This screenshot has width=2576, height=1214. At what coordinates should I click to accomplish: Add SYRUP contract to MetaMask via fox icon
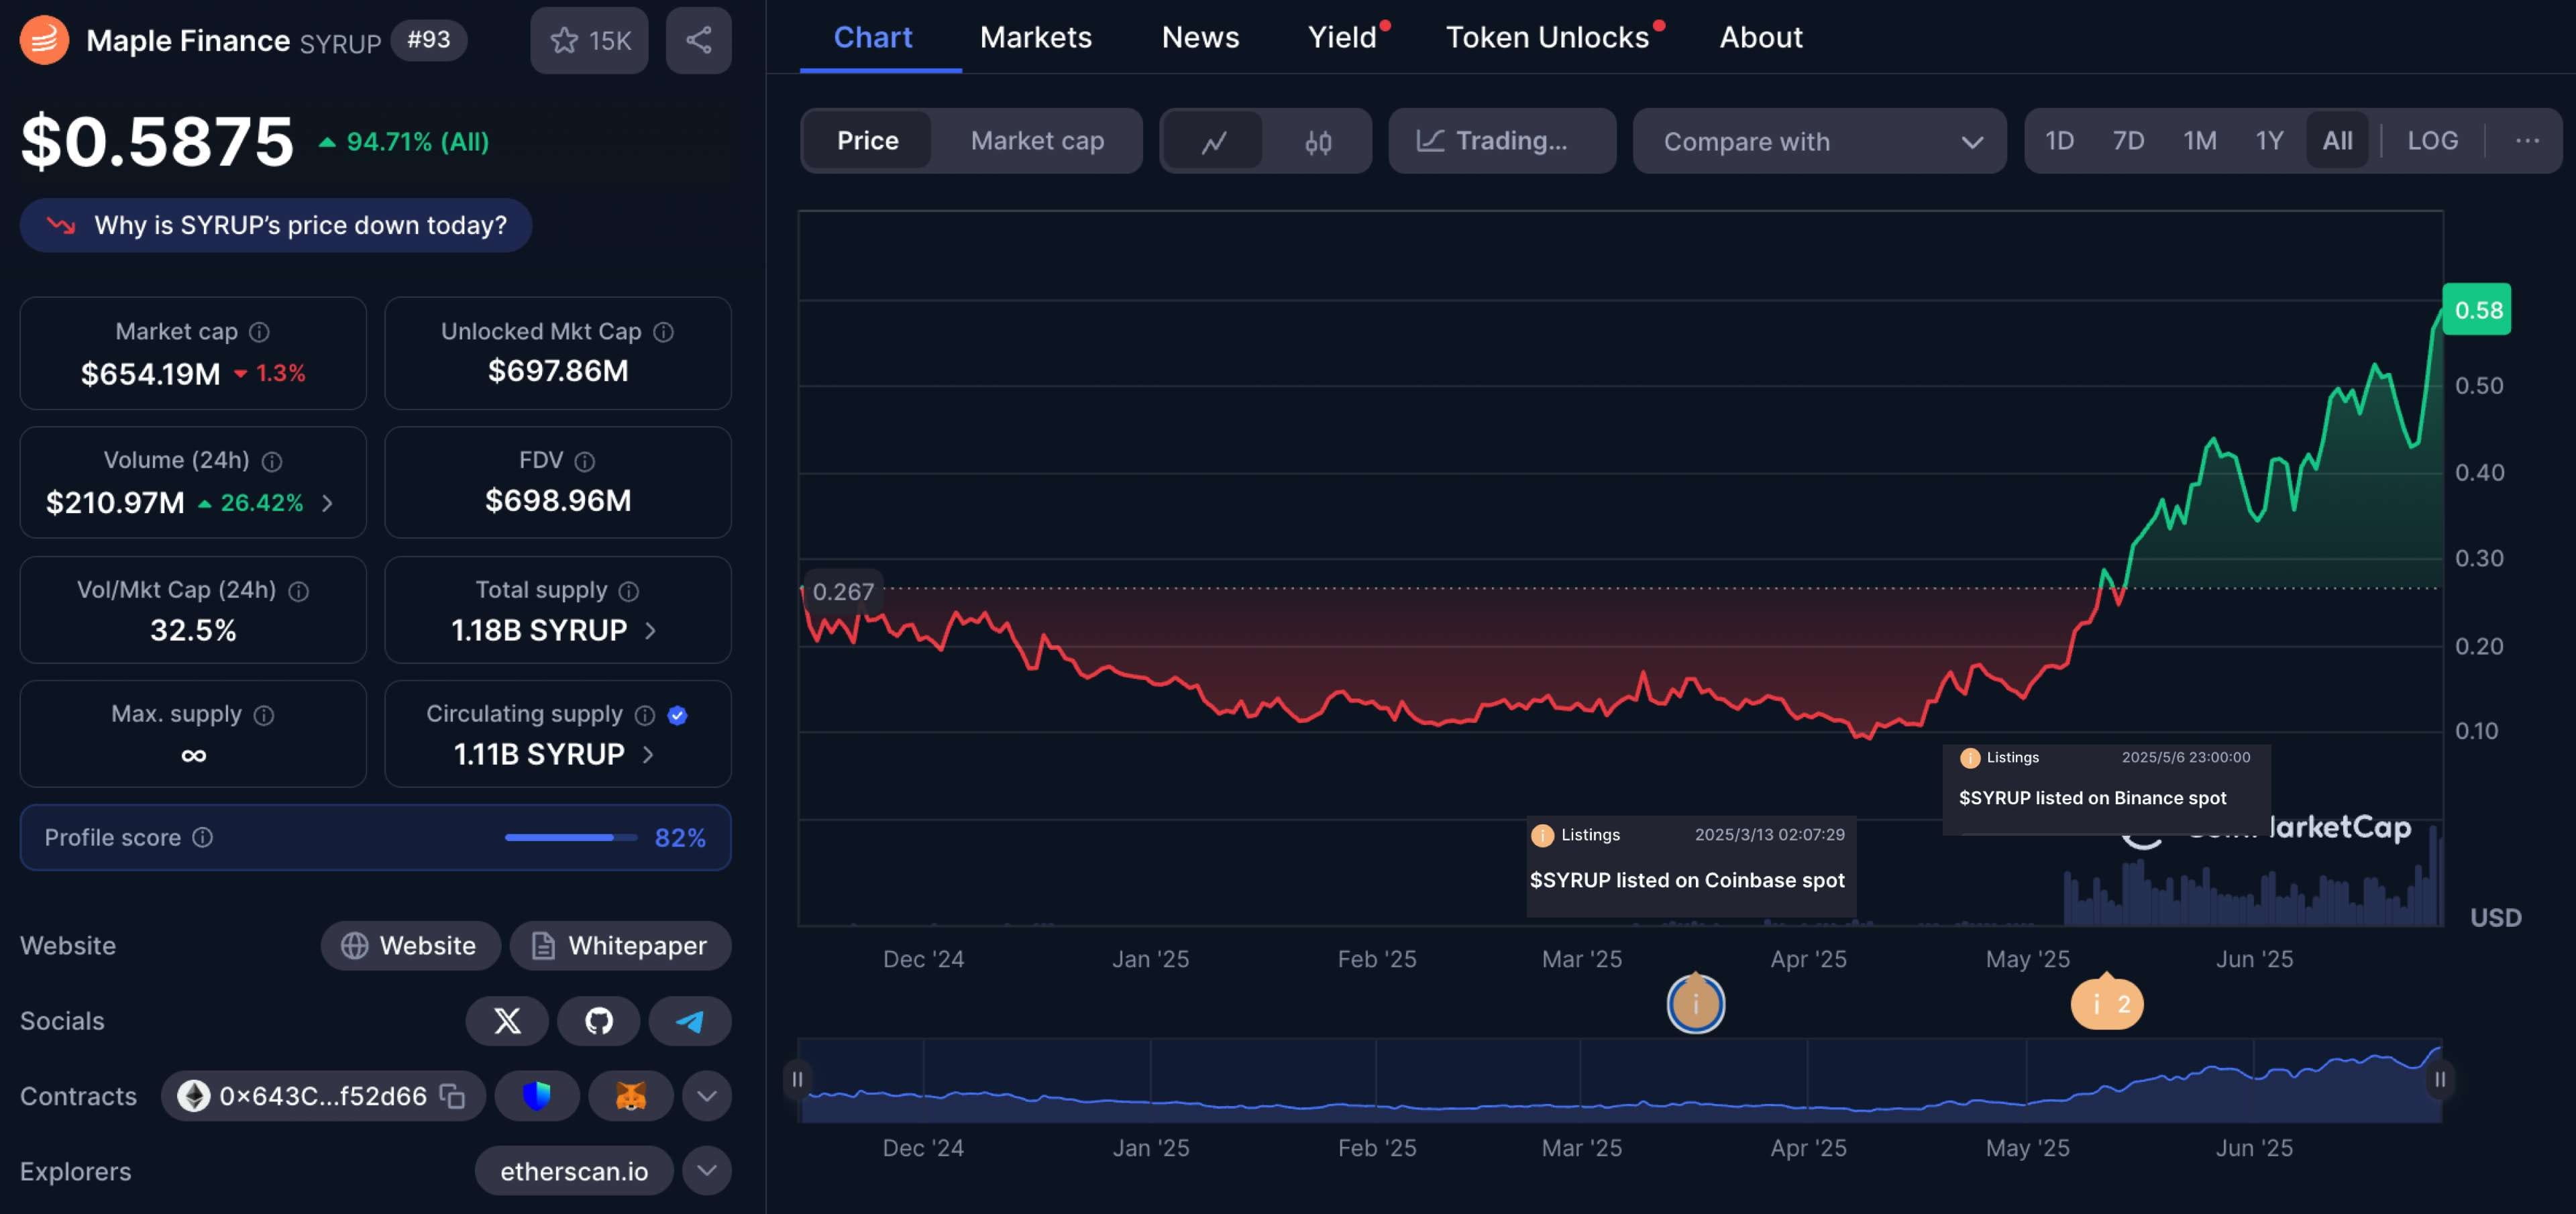pos(630,1095)
